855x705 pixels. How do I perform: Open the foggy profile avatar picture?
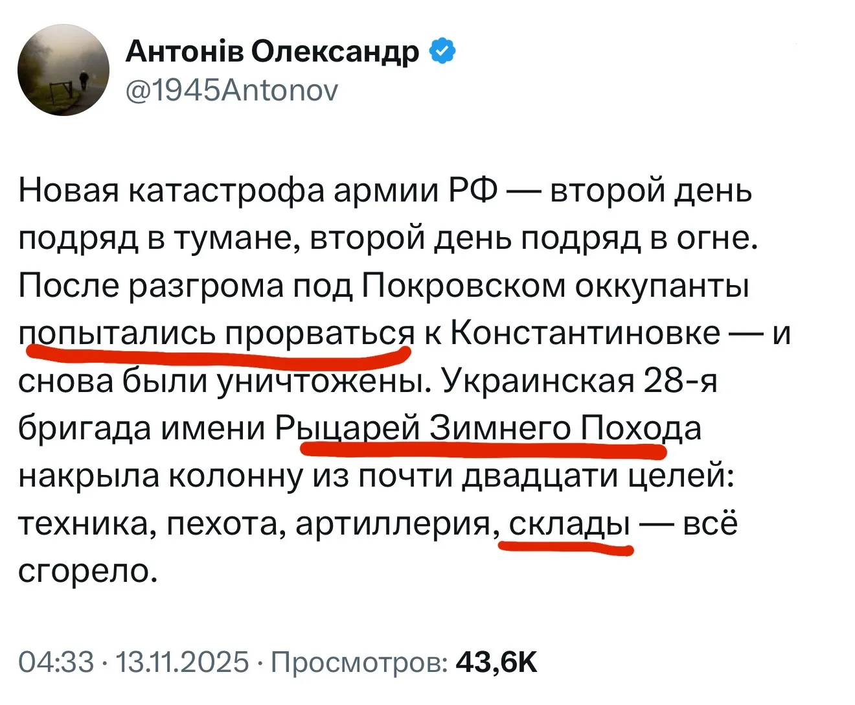pos(63,71)
